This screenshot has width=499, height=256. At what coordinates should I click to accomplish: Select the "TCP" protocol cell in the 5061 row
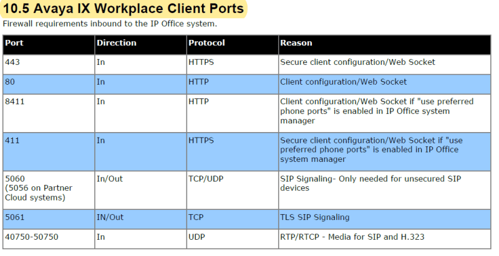click(232, 219)
